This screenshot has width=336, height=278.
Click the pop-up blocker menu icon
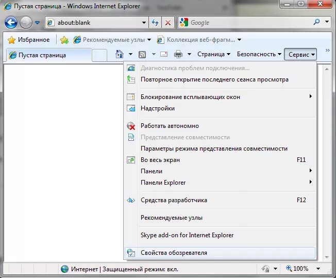(x=131, y=97)
